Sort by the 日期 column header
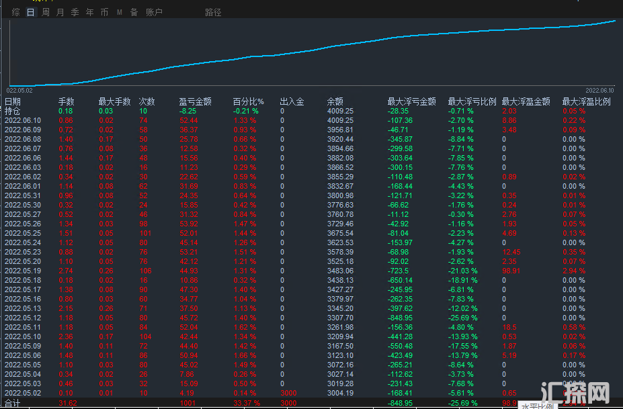The height and width of the screenshot is (409, 623). point(13,101)
